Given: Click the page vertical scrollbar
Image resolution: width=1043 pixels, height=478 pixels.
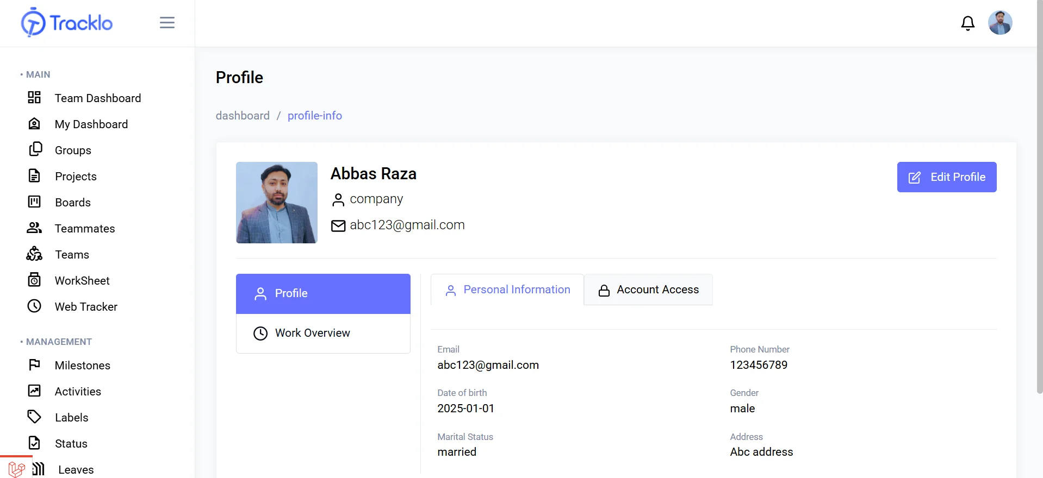Looking at the screenshot, I should (1039, 217).
